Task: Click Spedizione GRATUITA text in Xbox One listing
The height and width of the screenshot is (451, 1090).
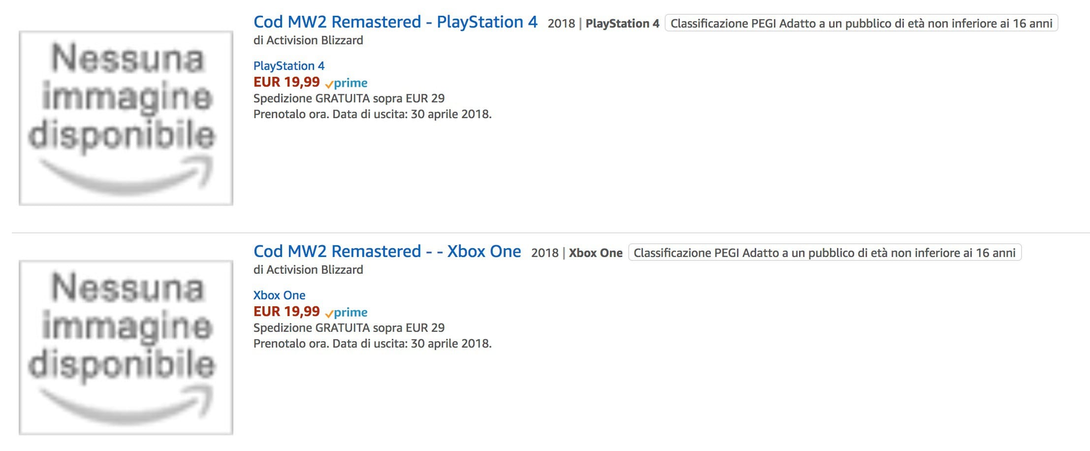Action: [x=349, y=328]
